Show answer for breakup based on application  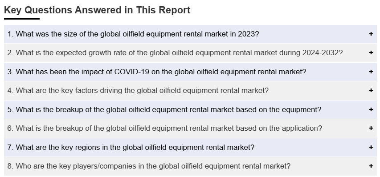(x=190, y=128)
